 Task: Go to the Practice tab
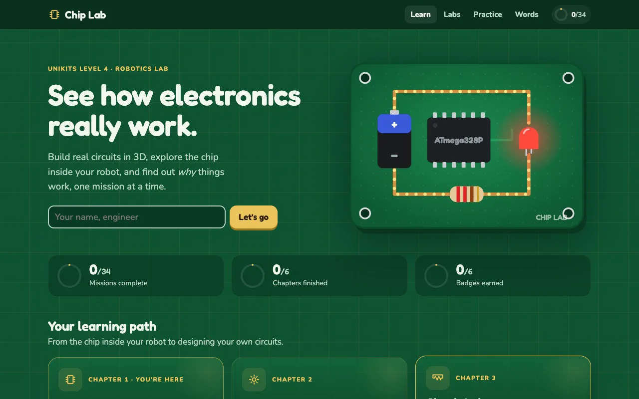[488, 14]
